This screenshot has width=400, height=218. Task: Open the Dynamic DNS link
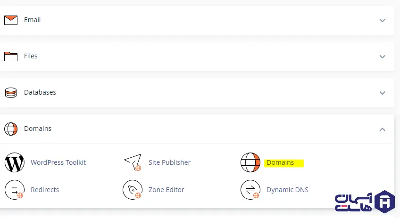(x=287, y=190)
